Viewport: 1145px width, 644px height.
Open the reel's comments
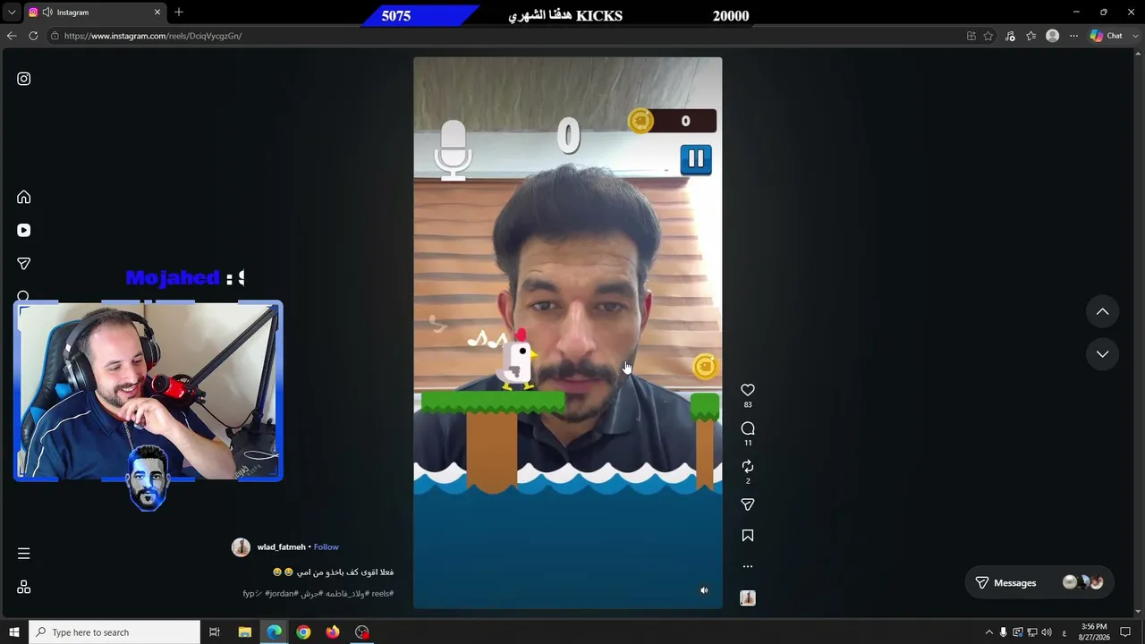pyautogui.click(x=748, y=428)
